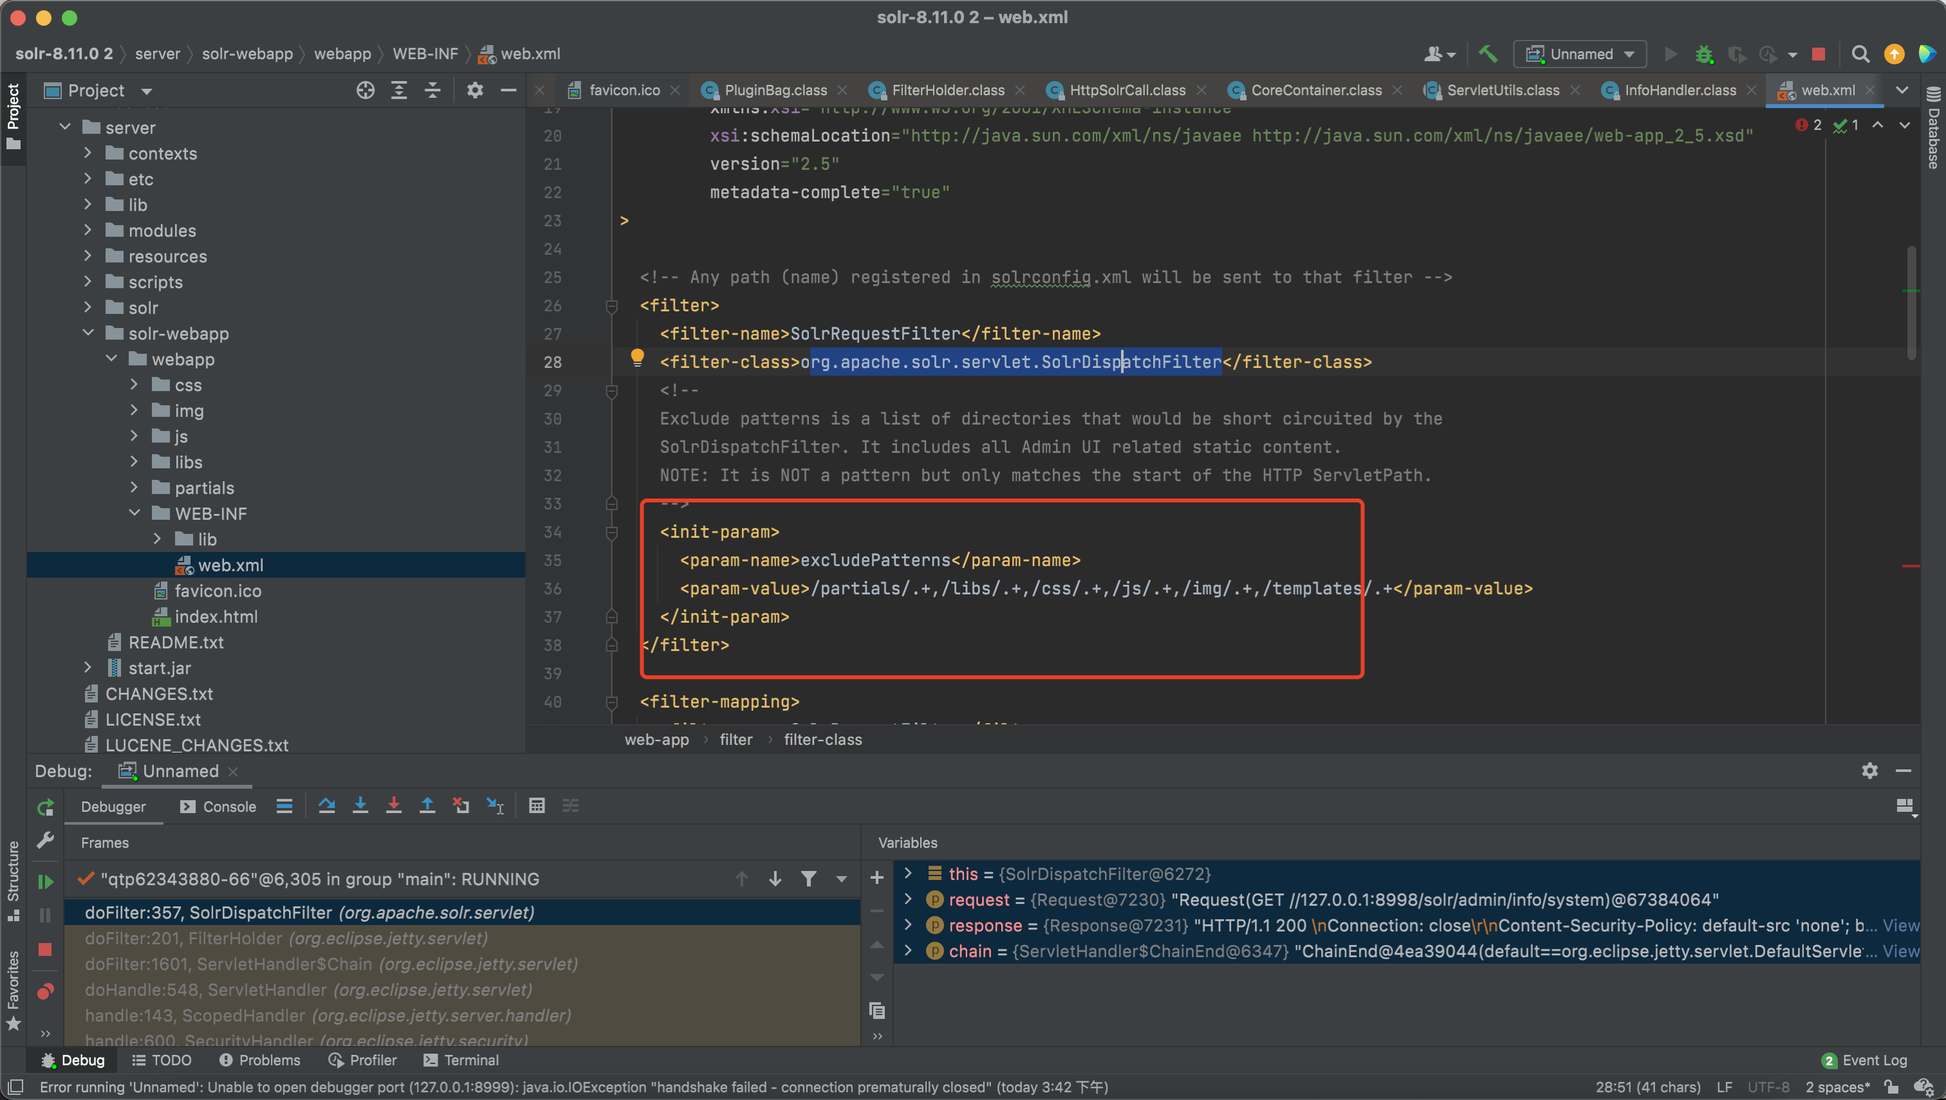Switch to the PluginBag.class tab
This screenshot has width=1946, height=1100.
click(775, 91)
